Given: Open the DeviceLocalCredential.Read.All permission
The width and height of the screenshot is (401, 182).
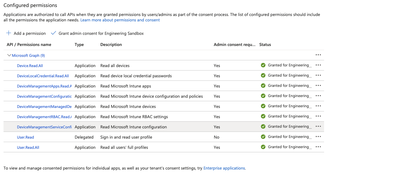Looking at the screenshot, I should (43, 76).
